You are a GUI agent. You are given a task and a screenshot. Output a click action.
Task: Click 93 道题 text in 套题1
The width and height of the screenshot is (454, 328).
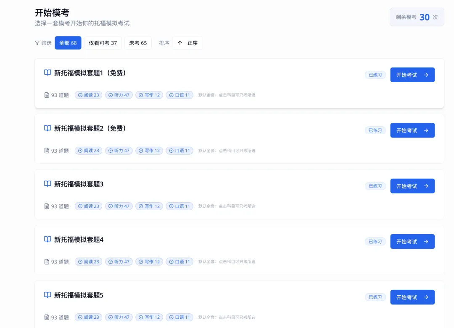point(60,95)
